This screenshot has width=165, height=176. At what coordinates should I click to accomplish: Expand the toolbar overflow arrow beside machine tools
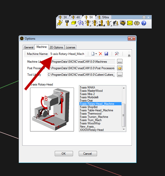pos(129,55)
